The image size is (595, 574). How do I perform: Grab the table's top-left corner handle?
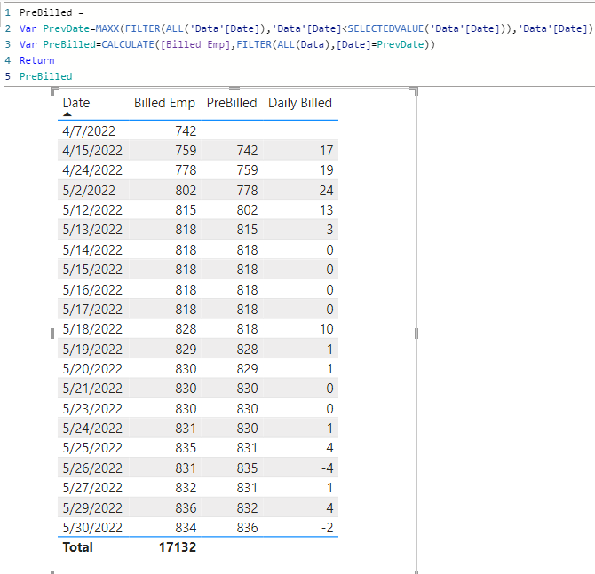click(x=55, y=91)
